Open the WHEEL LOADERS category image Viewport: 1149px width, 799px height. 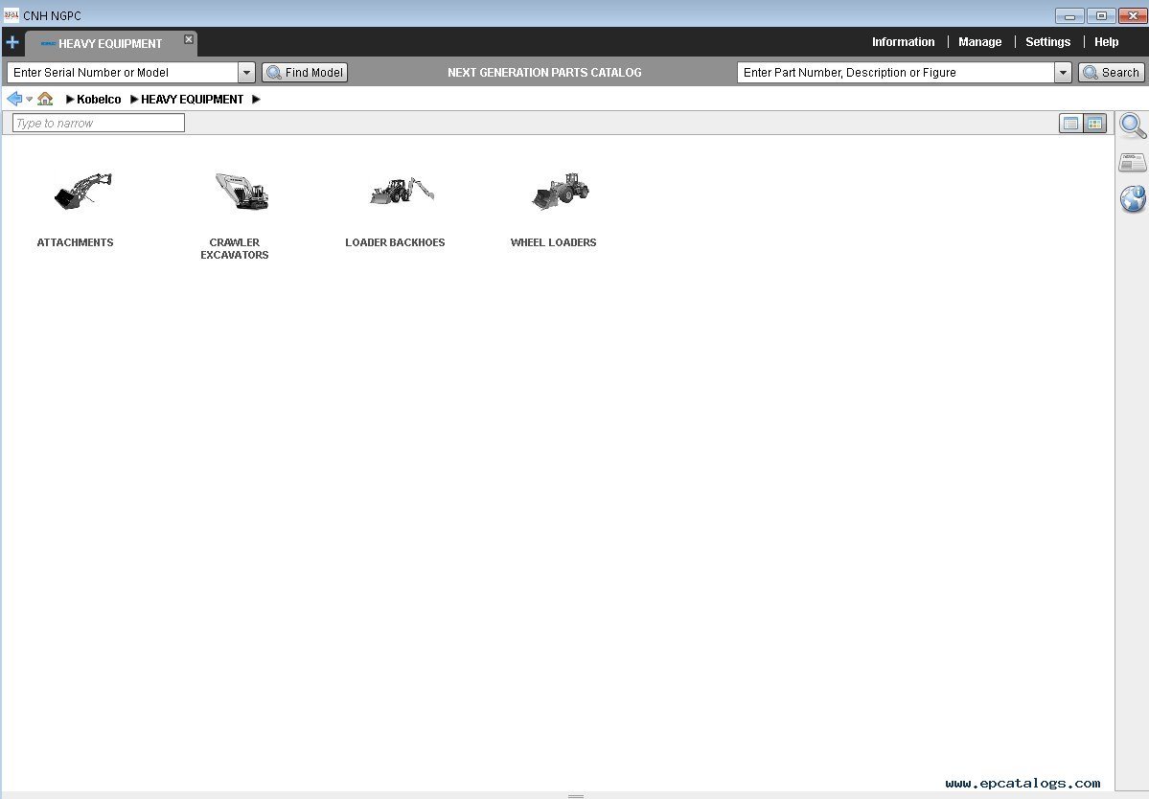(x=561, y=192)
